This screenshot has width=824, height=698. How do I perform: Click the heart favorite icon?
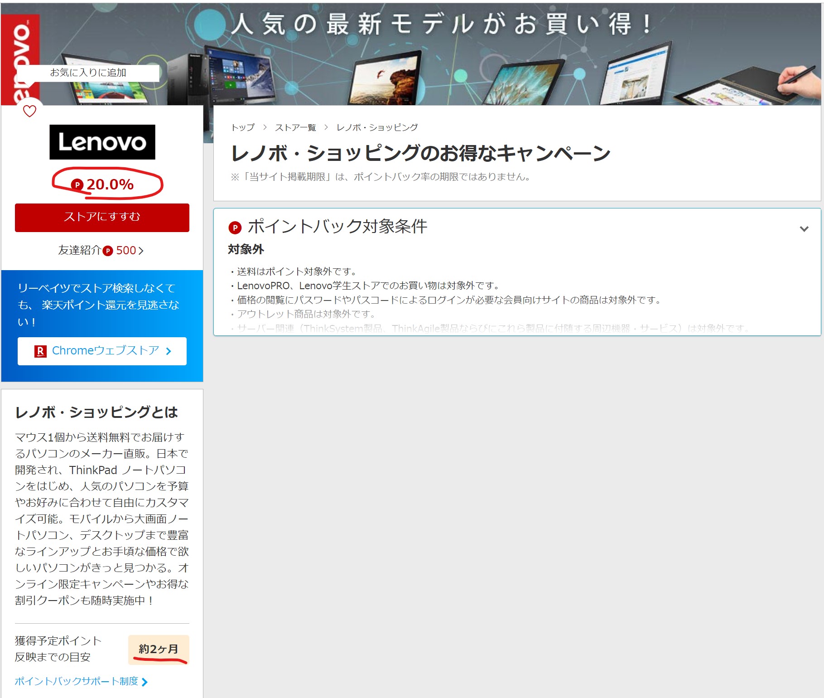click(x=29, y=111)
